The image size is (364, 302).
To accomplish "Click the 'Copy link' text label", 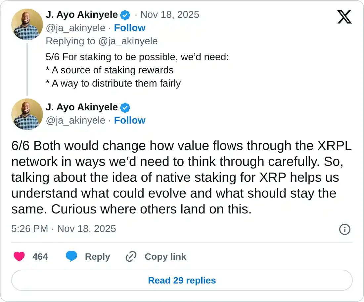I will (x=165, y=257).
